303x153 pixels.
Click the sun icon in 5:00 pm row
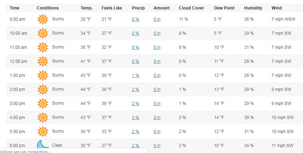[43, 132]
